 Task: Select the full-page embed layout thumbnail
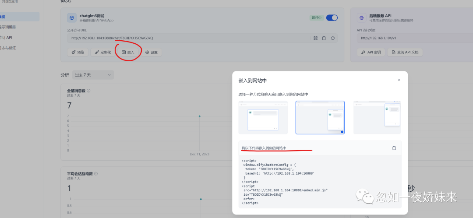click(x=263, y=117)
